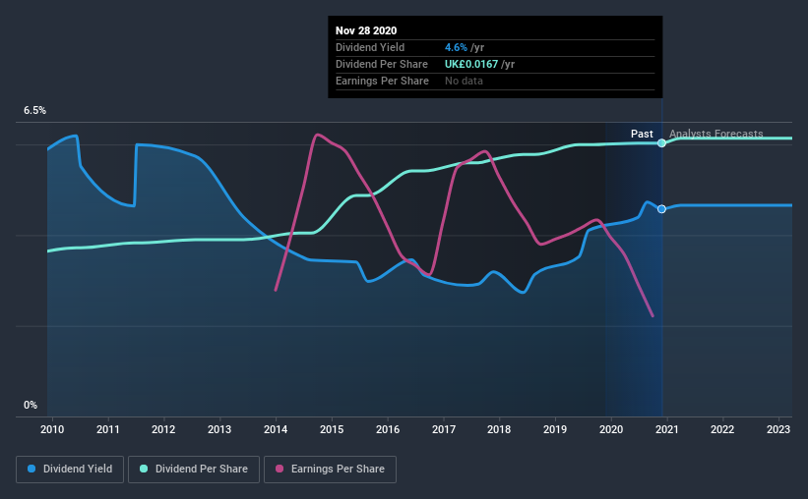Click the 0% y-axis label
Viewport: 808px width, 499px height.
point(31,406)
